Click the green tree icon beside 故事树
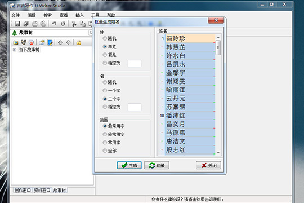304x203 pixels. coord(15,33)
